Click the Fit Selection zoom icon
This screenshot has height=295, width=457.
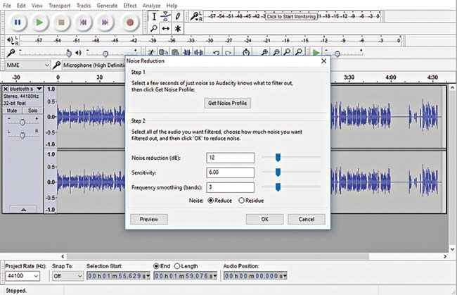pos(287,53)
